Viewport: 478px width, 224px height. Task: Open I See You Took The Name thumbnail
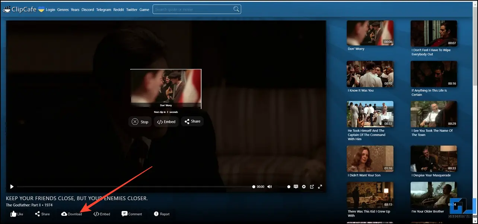[434, 114]
